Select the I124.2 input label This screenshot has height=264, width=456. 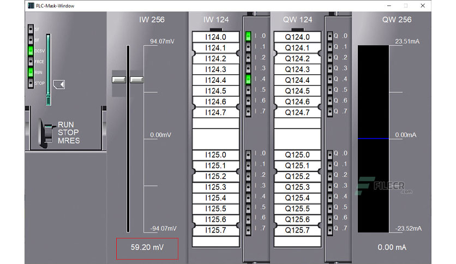(216, 58)
